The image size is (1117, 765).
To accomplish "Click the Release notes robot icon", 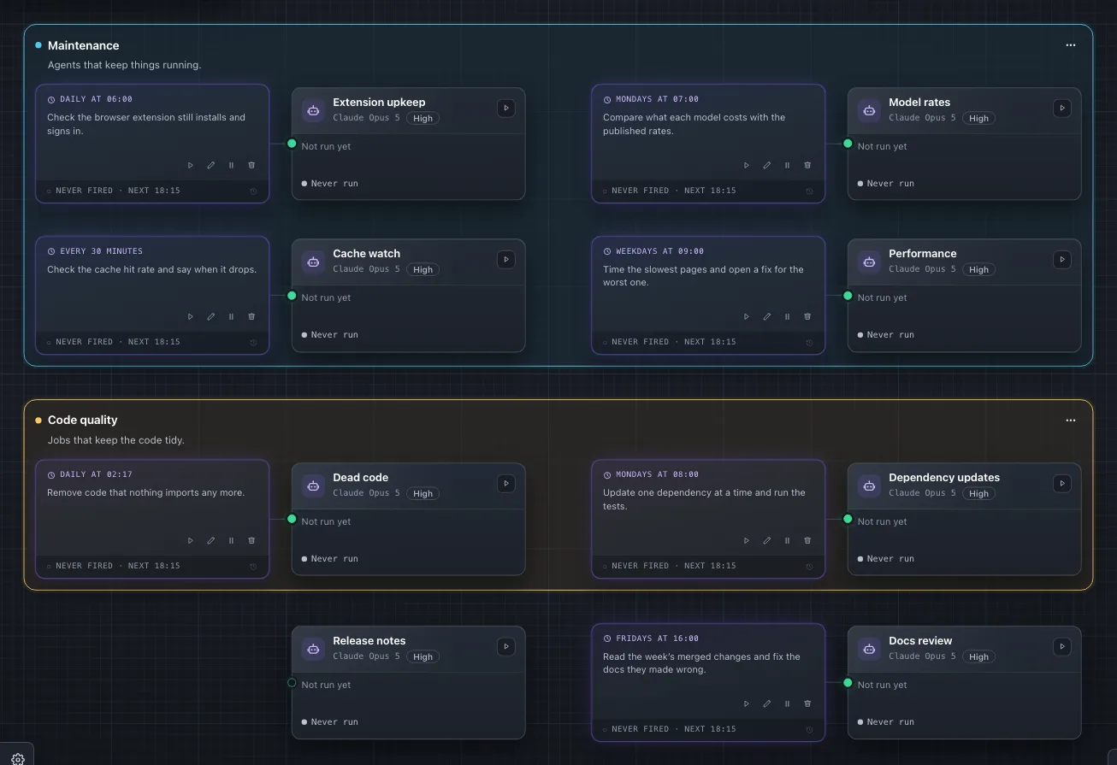I will click(314, 649).
